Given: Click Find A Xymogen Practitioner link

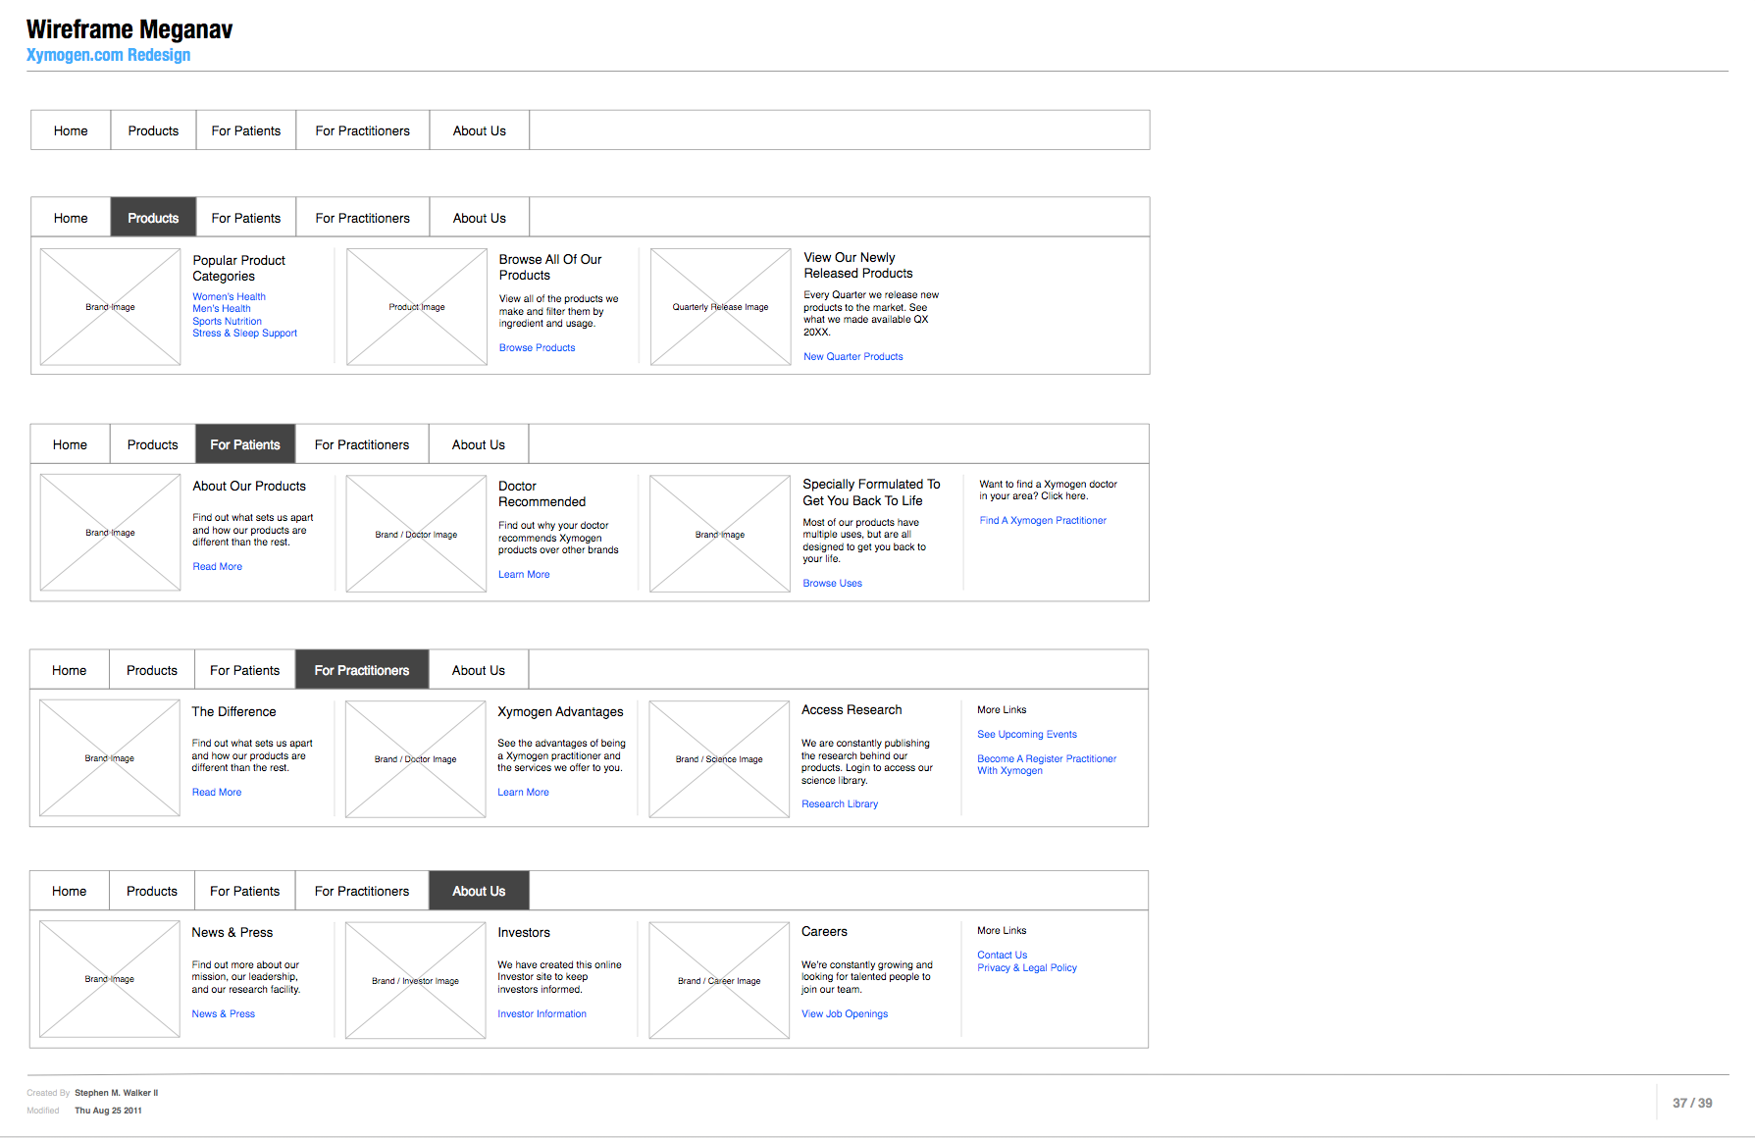Looking at the screenshot, I should tap(1042, 521).
